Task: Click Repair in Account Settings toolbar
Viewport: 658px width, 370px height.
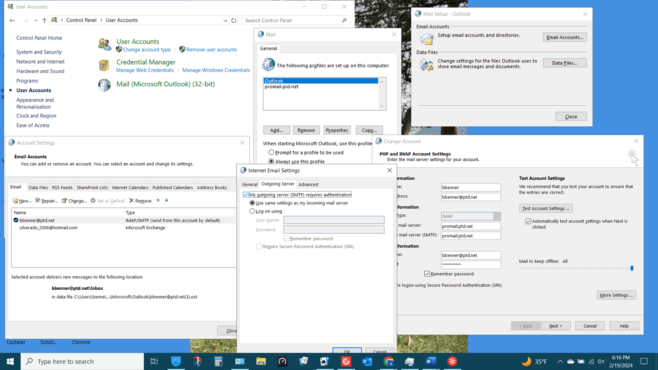Action: (46, 201)
